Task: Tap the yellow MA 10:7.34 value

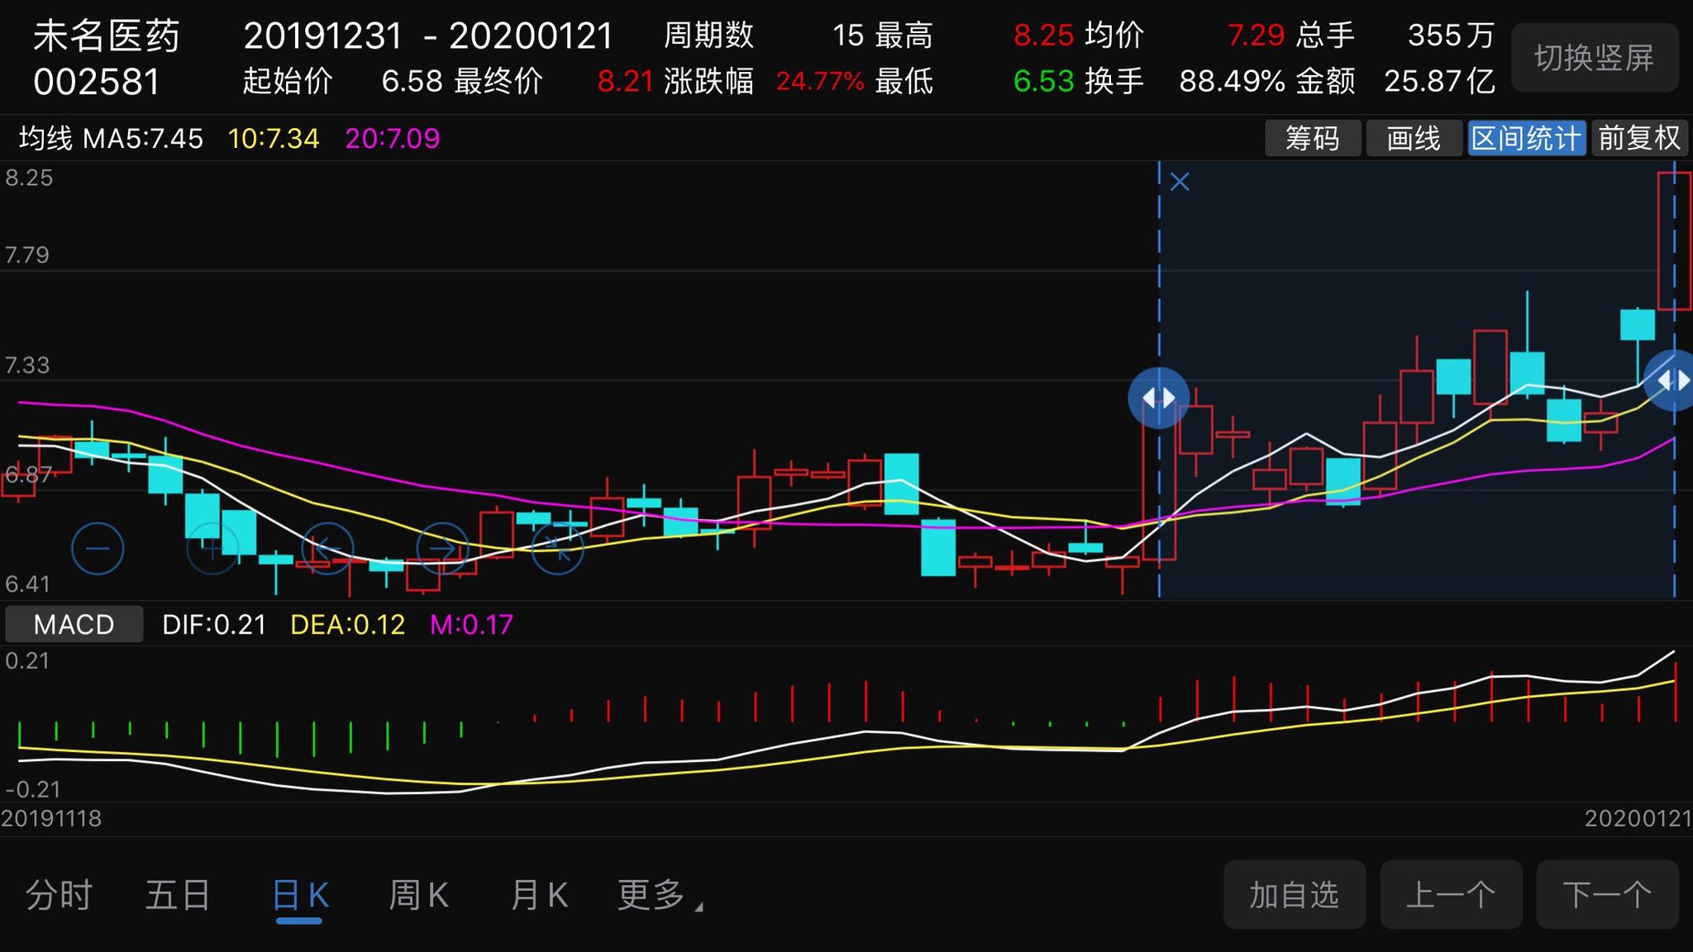Action: pos(274,138)
